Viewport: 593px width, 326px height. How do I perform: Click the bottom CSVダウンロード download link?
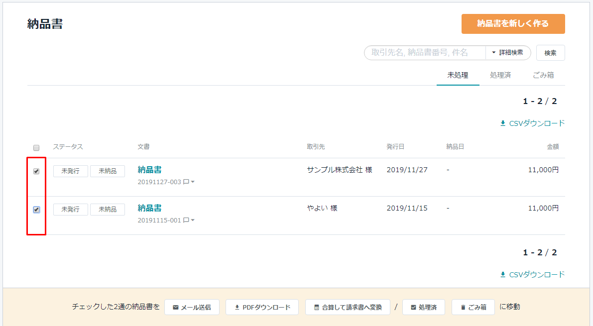pos(532,275)
